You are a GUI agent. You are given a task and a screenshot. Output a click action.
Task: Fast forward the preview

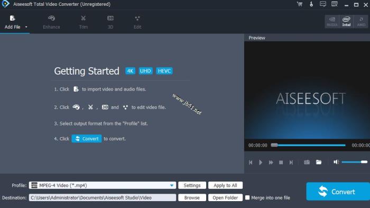271,162
